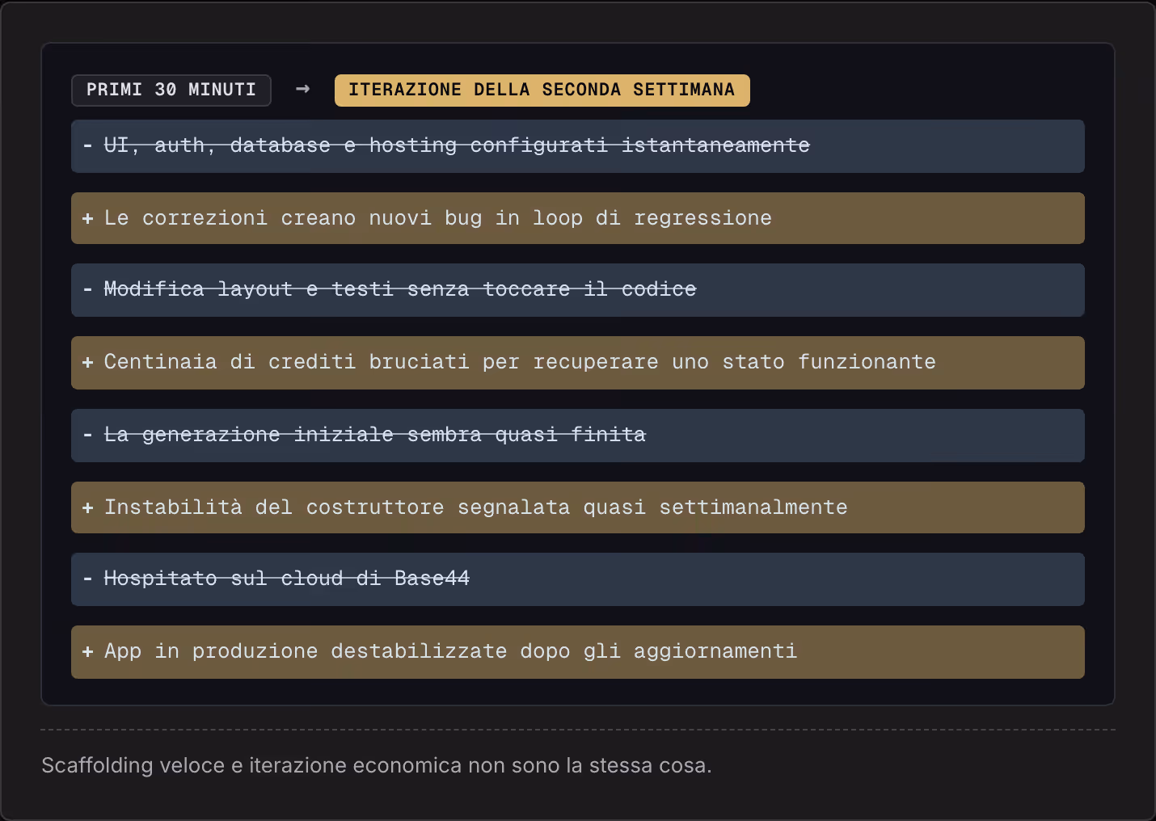This screenshot has height=821, width=1156.
Task: Click the caption 'Scaffolding veloce e iterazione economica'
Action: pyautogui.click(x=253, y=765)
